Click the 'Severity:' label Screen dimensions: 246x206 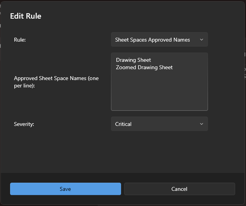[25, 124]
